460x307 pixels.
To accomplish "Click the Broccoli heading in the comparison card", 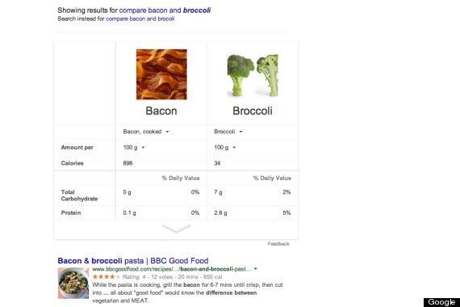I will (x=253, y=111).
